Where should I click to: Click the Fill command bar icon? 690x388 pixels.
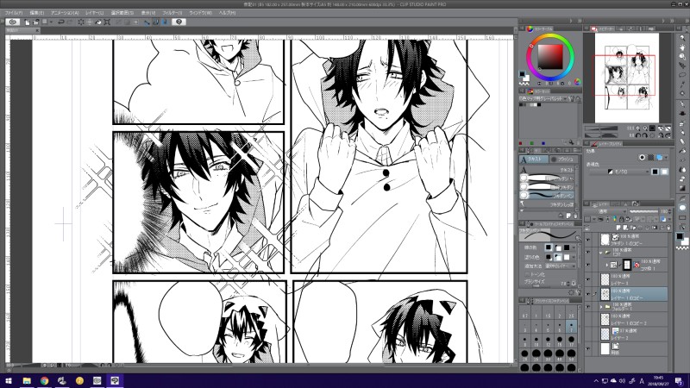pos(98,22)
